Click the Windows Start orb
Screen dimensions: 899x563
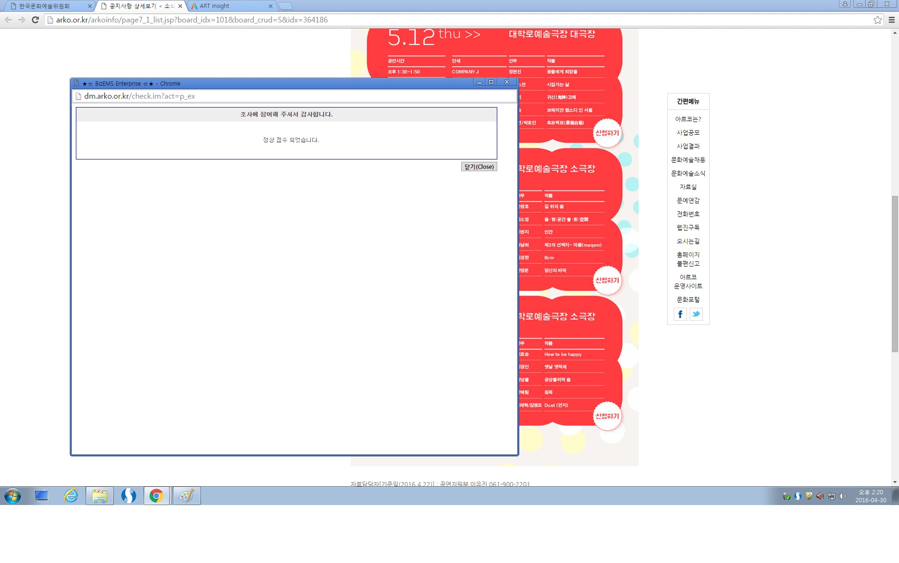pyautogui.click(x=13, y=496)
